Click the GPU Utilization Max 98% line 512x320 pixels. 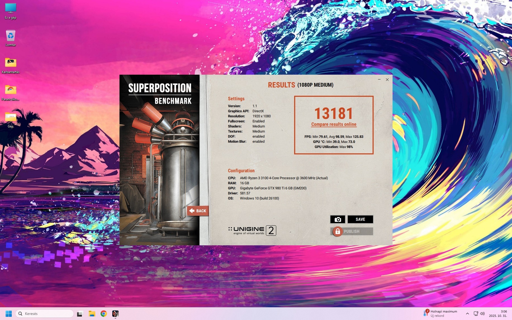(334, 147)
